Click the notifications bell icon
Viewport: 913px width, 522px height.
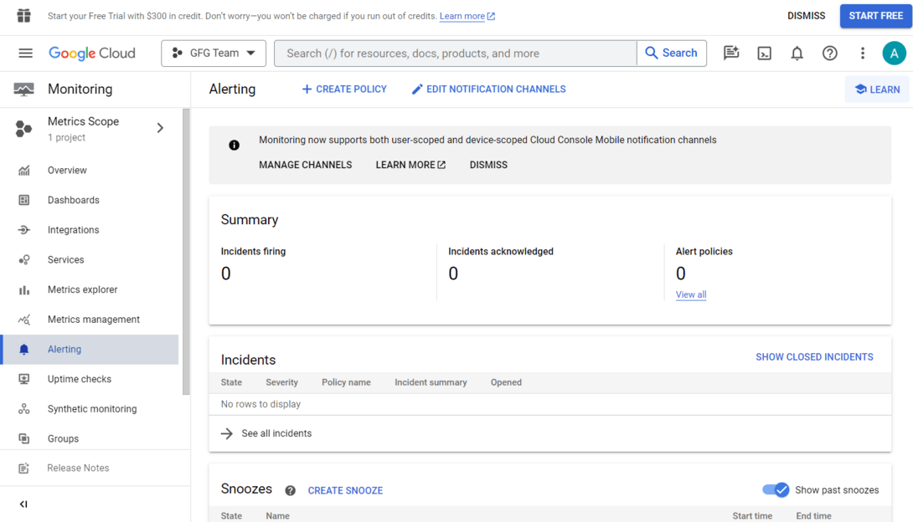[x=797, y=54]
